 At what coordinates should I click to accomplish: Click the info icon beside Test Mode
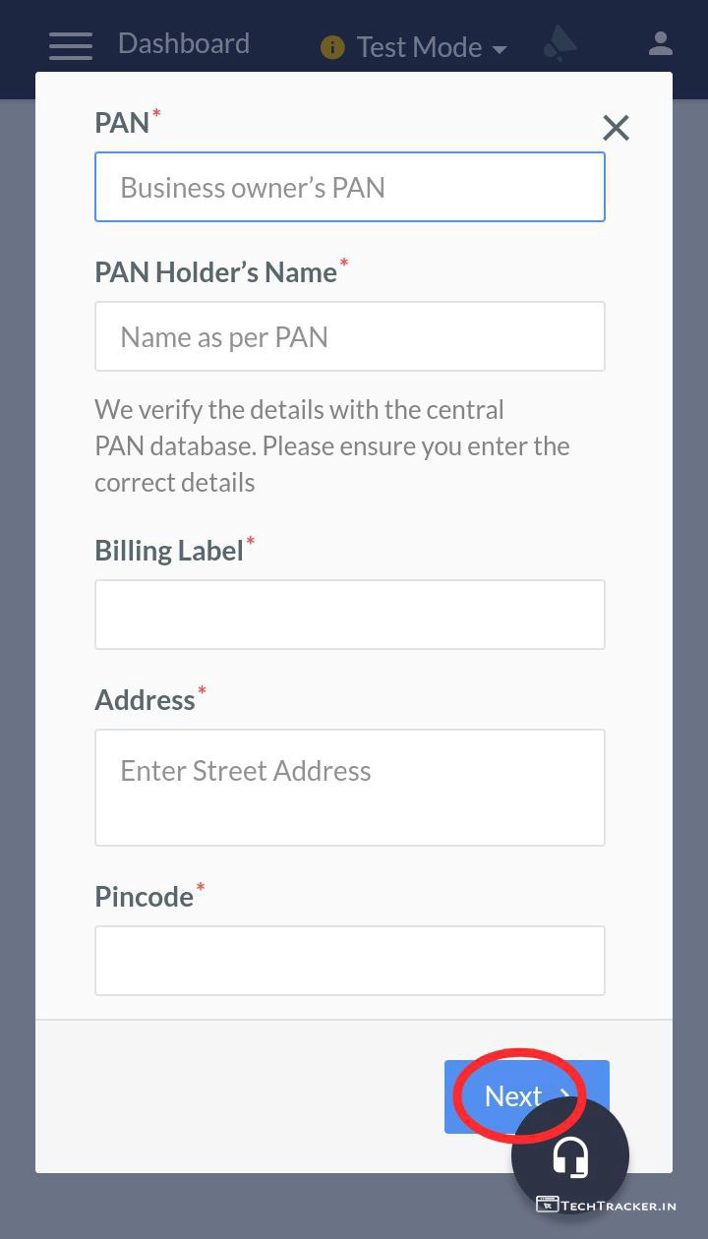(x=332, y=47)
